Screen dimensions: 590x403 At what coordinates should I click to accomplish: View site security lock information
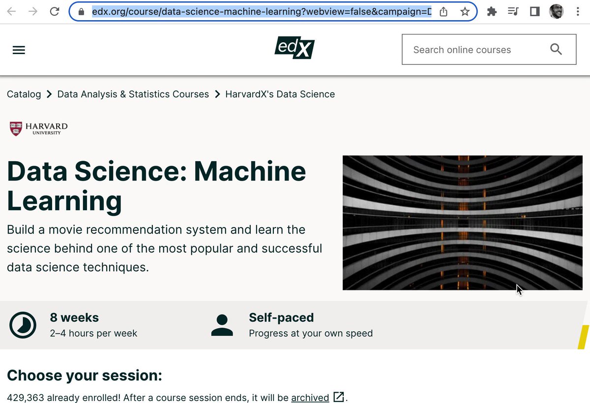pyautogui.click(x=82, y=11)
